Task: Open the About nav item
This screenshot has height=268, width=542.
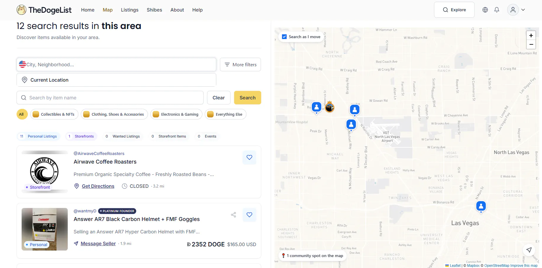Action: [177, 10]
